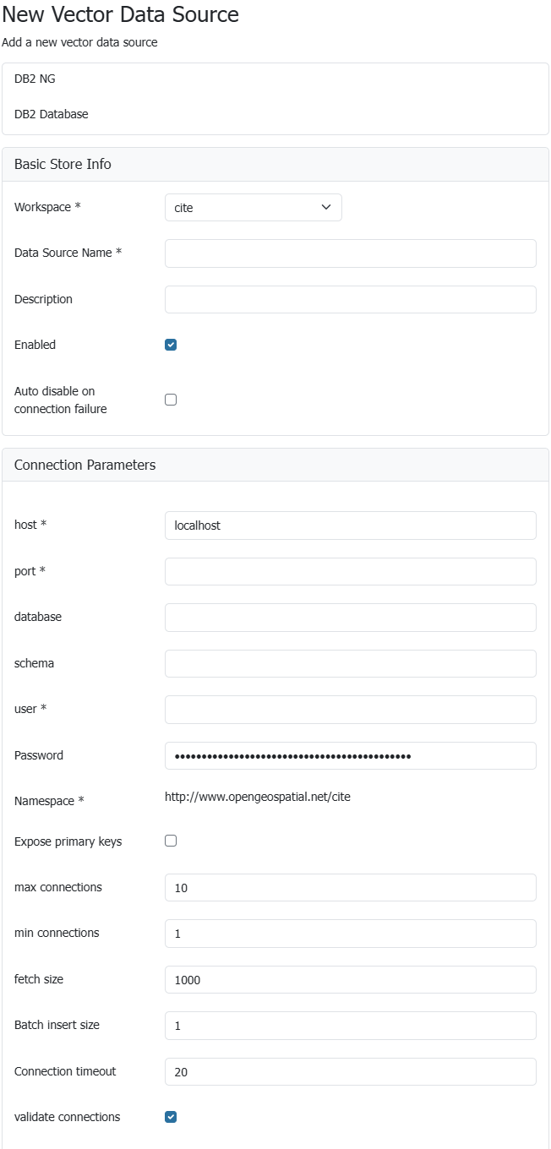Click the Data Source Name field
This screenshot has height=1149, width=551.
point(350,253)
